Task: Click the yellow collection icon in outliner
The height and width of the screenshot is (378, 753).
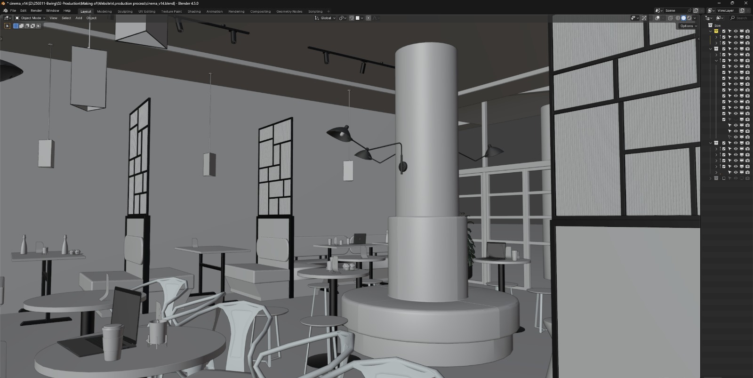Action: click(x=716, y=31)
